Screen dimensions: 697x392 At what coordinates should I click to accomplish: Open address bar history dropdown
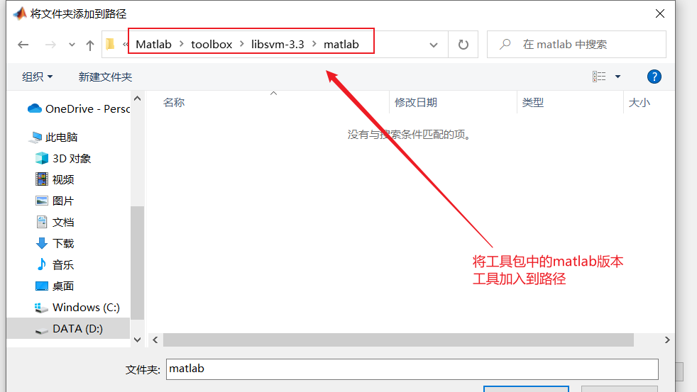[x=434, y=45]
